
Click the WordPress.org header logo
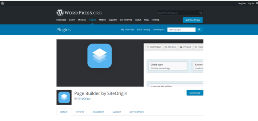click(79, 13)
